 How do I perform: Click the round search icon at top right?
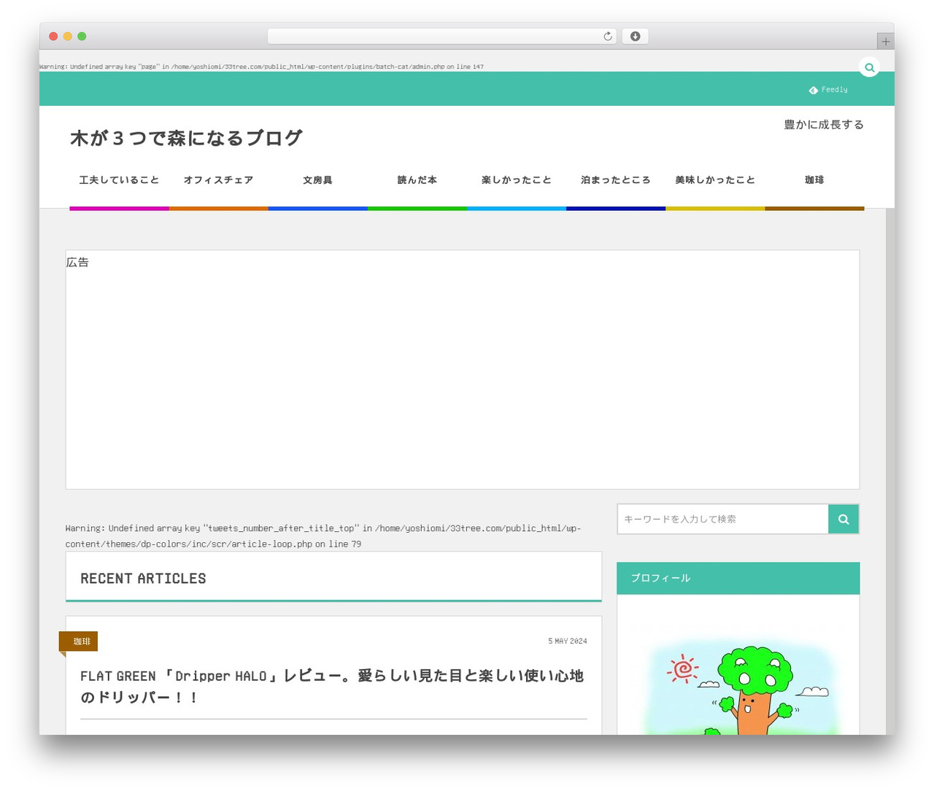[869, 67]
